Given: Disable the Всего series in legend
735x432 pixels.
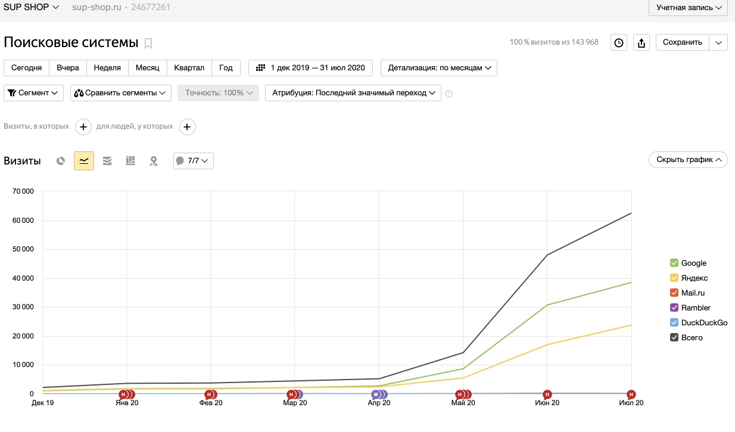Looking at the screenshot, I should tap(674, 338).
